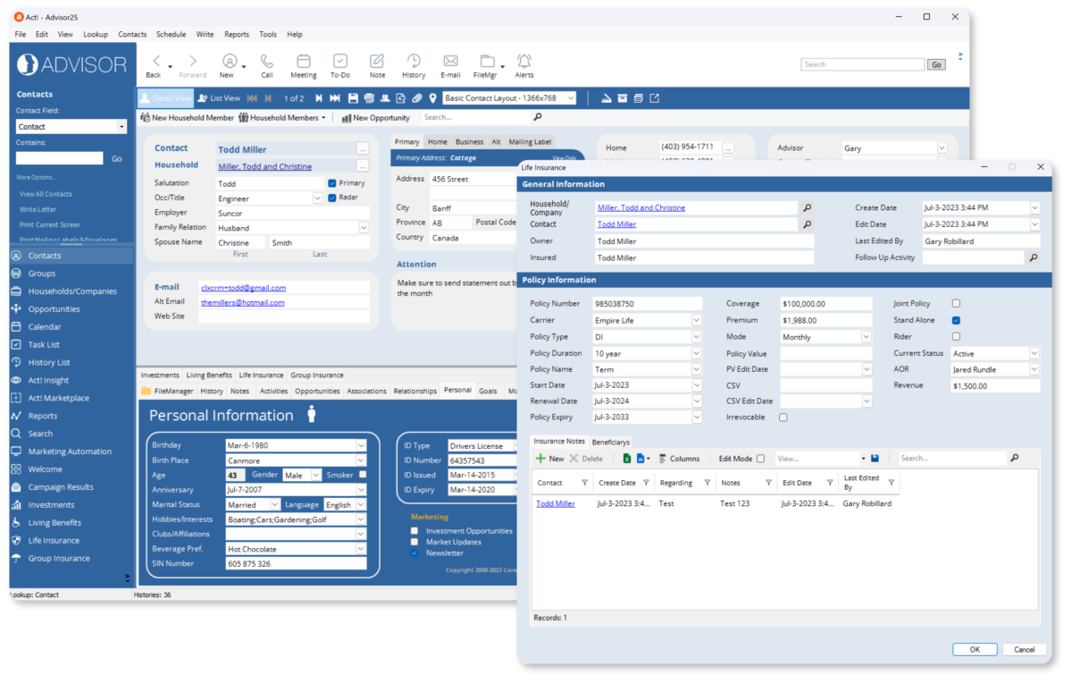This screenshot has width=1072, height=683.
Task: Open the Miller, Todd and Christine household link
Action: [264, 166]
